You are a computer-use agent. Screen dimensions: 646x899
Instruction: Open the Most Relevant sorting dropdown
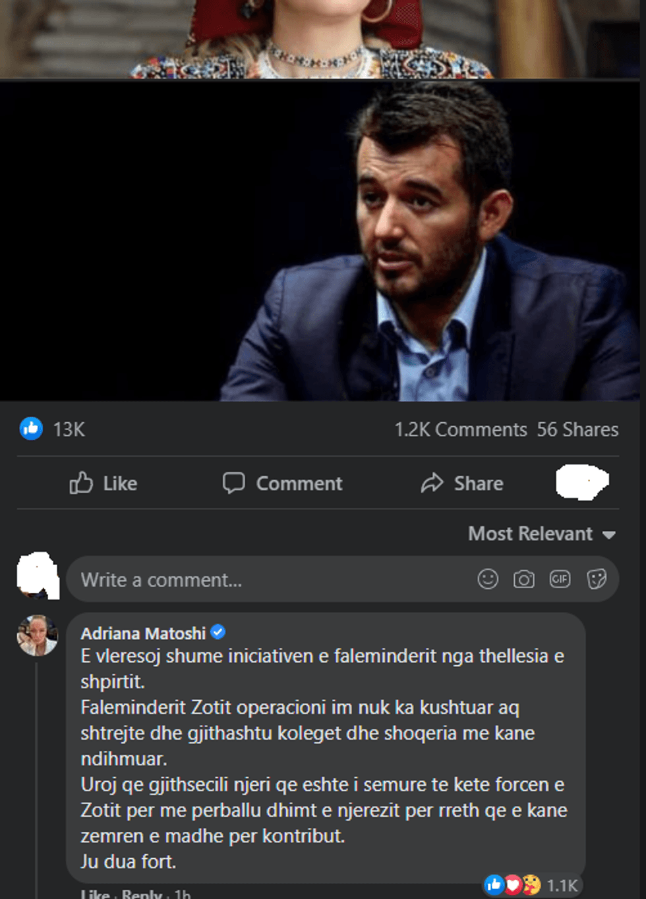(529, 534)
